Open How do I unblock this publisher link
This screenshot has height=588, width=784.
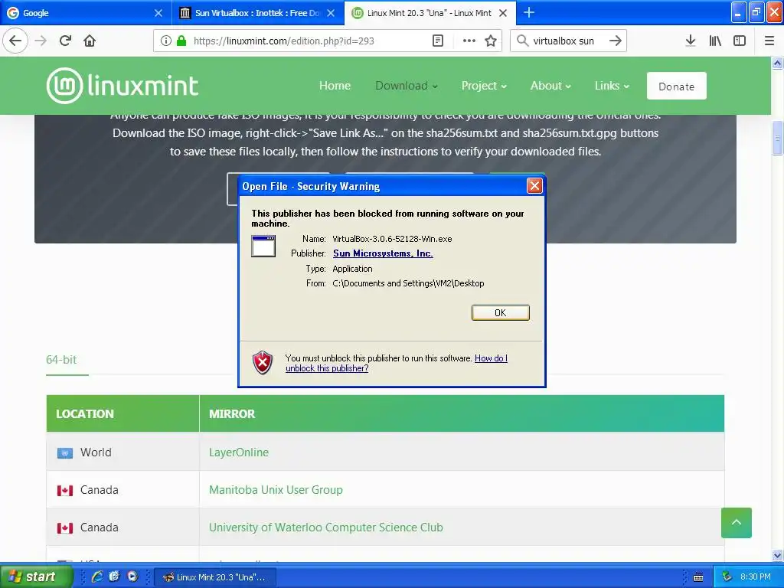click(397, 363)
